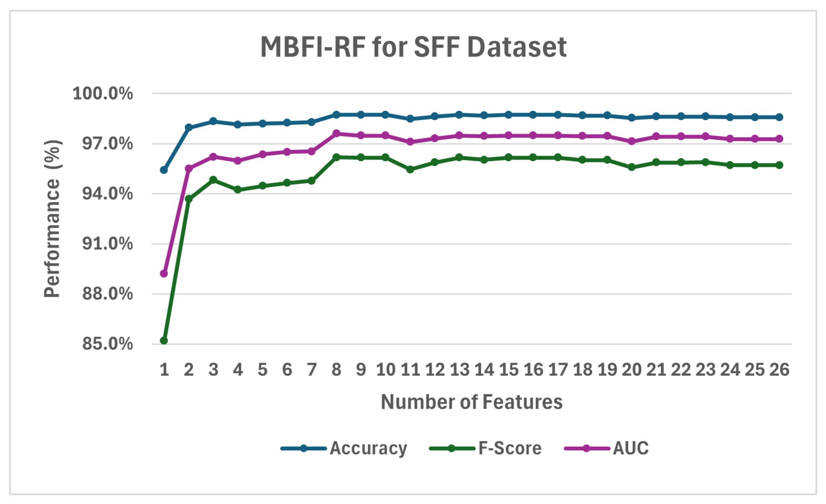Select the F-Score legend text label
Screen dimensions: 826x504
pos(510,448)
